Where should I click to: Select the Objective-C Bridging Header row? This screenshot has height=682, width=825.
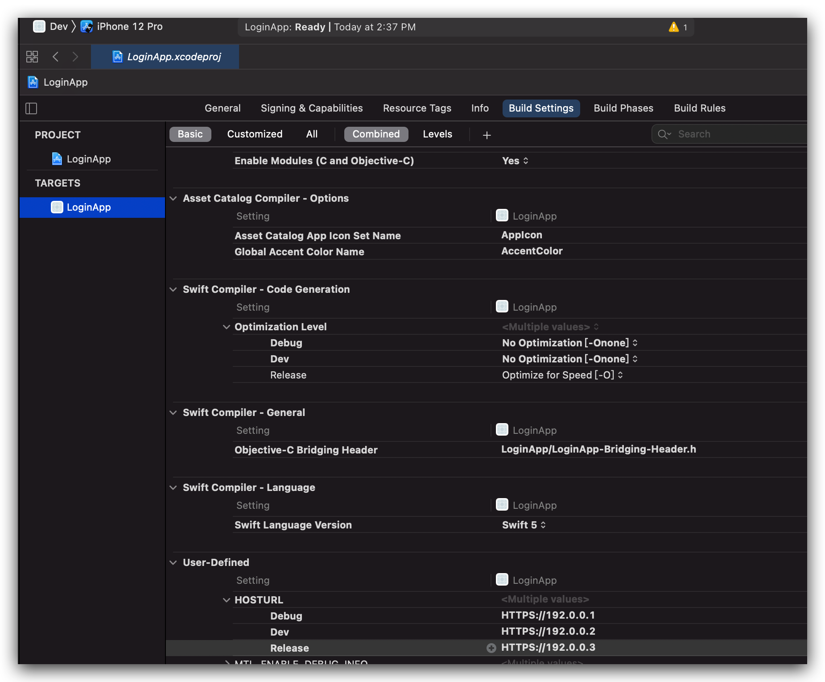pos(520,449)
